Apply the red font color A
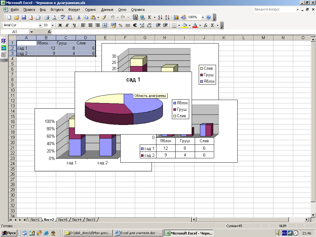This screenshot has width=316, height=237. (195, 25)
